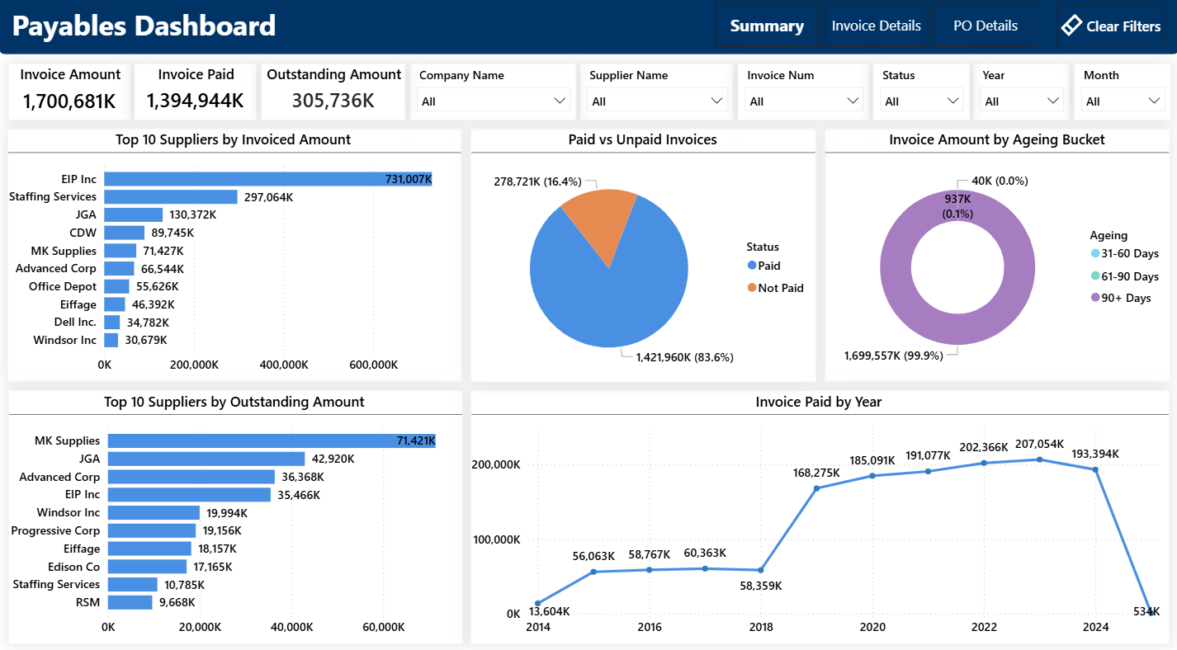Select Advanced Corp 66,544K bar
Screen dimensions: 1177x650
(119, 268)
